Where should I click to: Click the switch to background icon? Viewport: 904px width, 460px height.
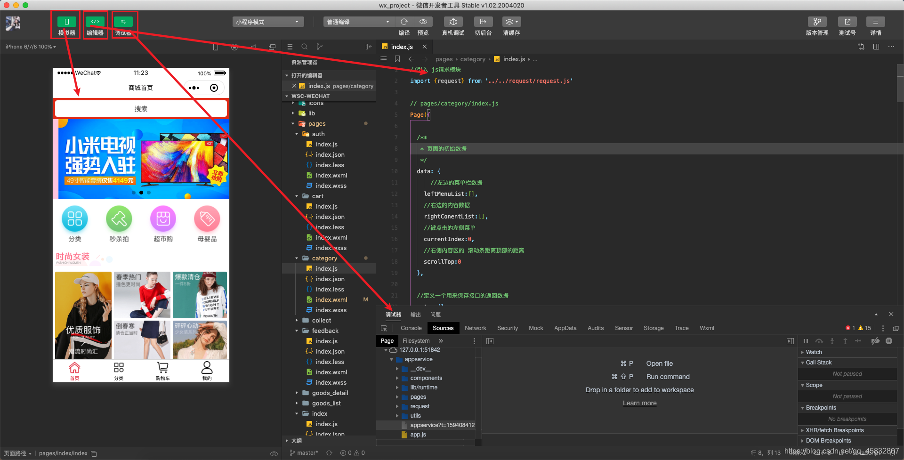pos(483,22)
